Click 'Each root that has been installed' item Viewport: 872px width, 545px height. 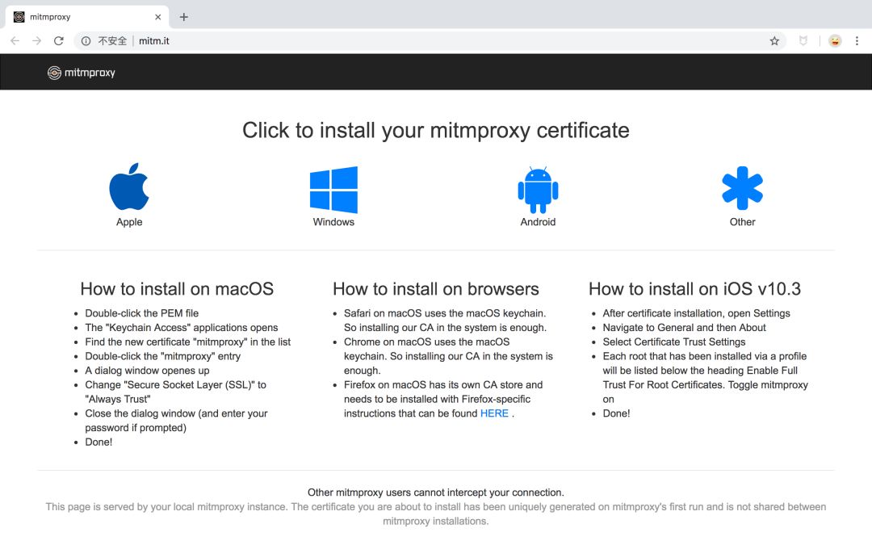click(705, 378)
